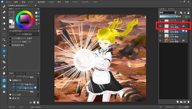Open the ウィンドウ menu
This screenshot has width=192, height=109.
point(85,2)
